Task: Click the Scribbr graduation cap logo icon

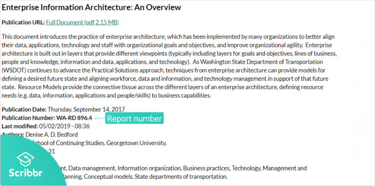Action: [x=25, y=160]
